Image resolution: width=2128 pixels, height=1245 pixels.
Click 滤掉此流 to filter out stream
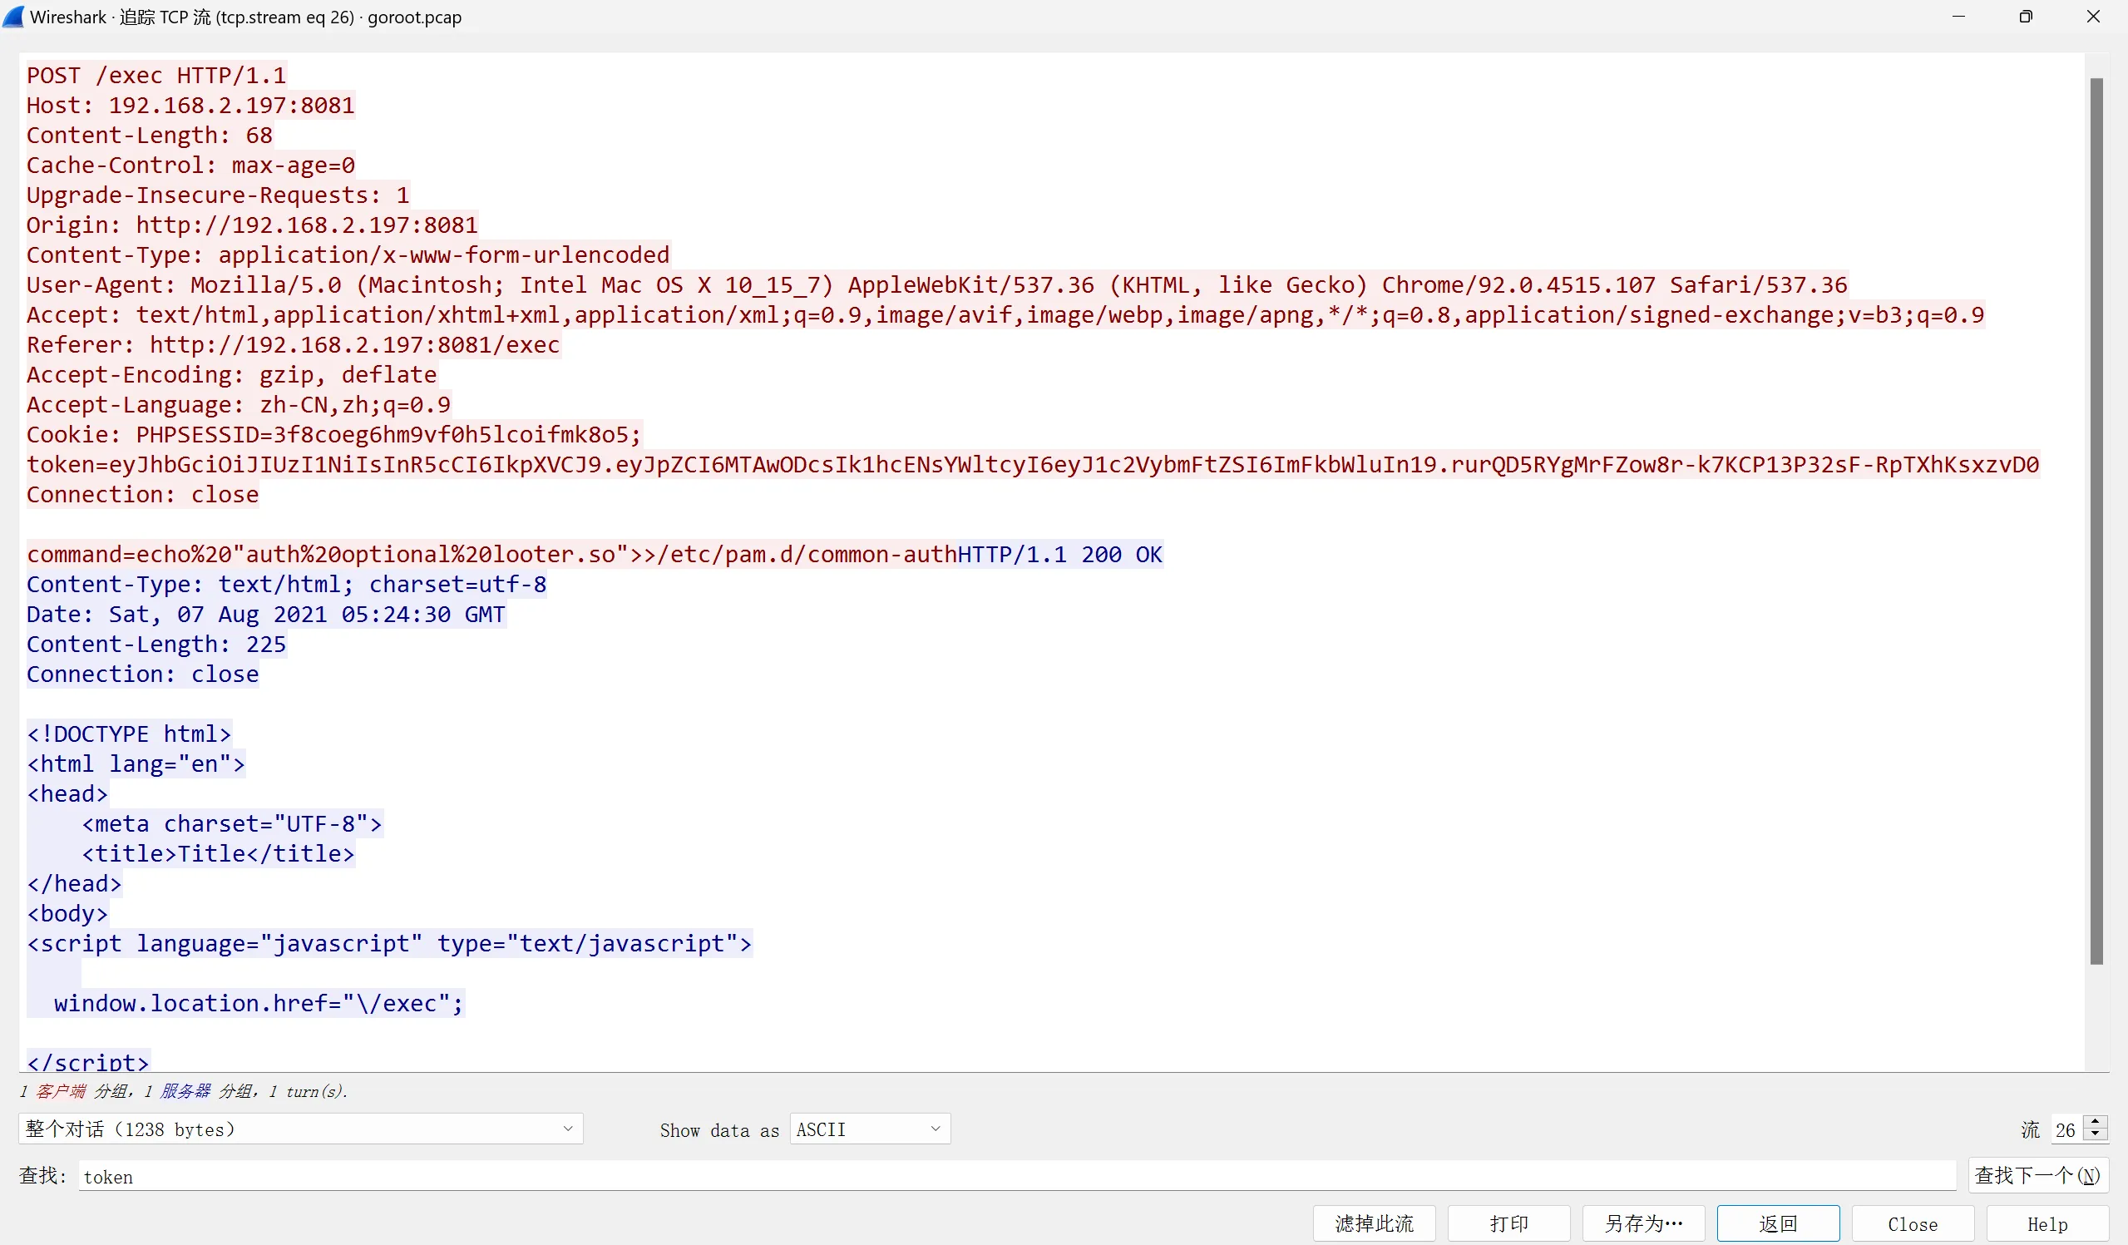coord(1373,1224)
